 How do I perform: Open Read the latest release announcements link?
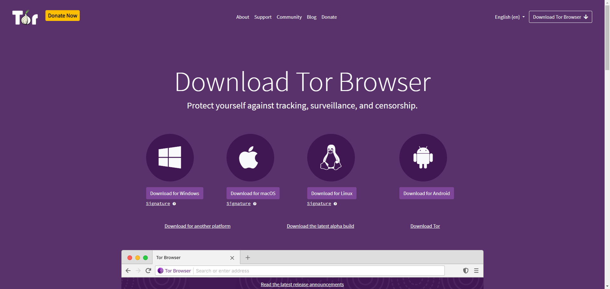pos(302,285)
